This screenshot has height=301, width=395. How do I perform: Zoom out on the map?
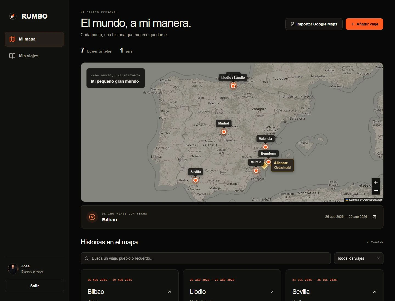[x=376, y=190]
